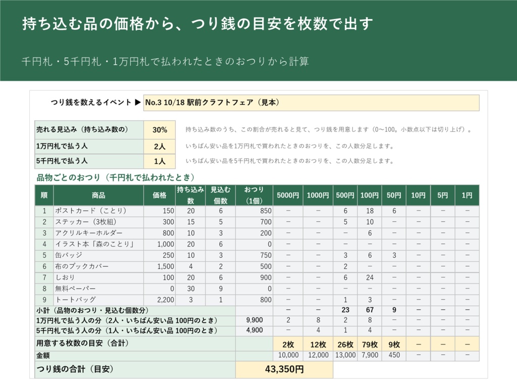Select the 'トートバッグ' product cell

(98, 300)
